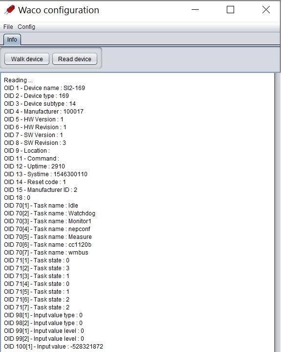
Task: Open the Config menu
Action: (x=26, y=27)
